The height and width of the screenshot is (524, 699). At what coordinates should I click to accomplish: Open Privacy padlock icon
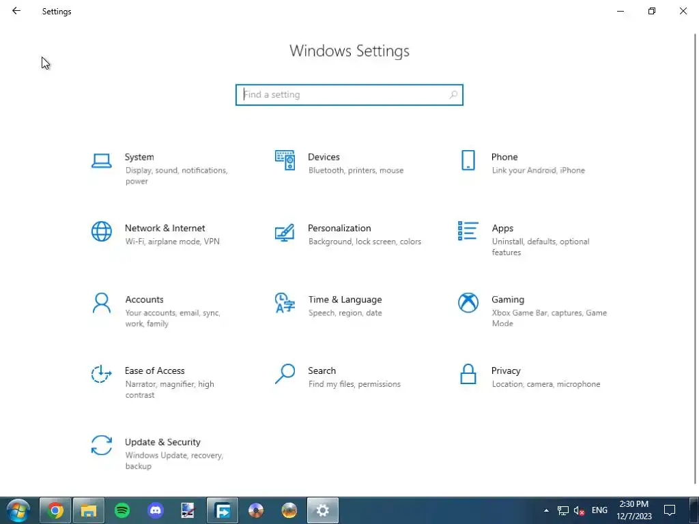point(468,375)
